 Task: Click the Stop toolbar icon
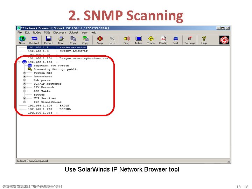pos(100,38)
